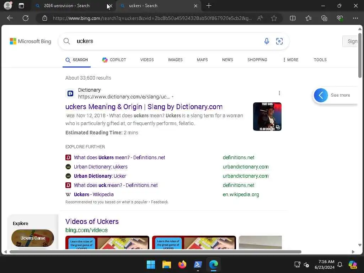Launch Firefox from the taskbar
The height and width of the screenshot is (273, 364).
point(182,264)
